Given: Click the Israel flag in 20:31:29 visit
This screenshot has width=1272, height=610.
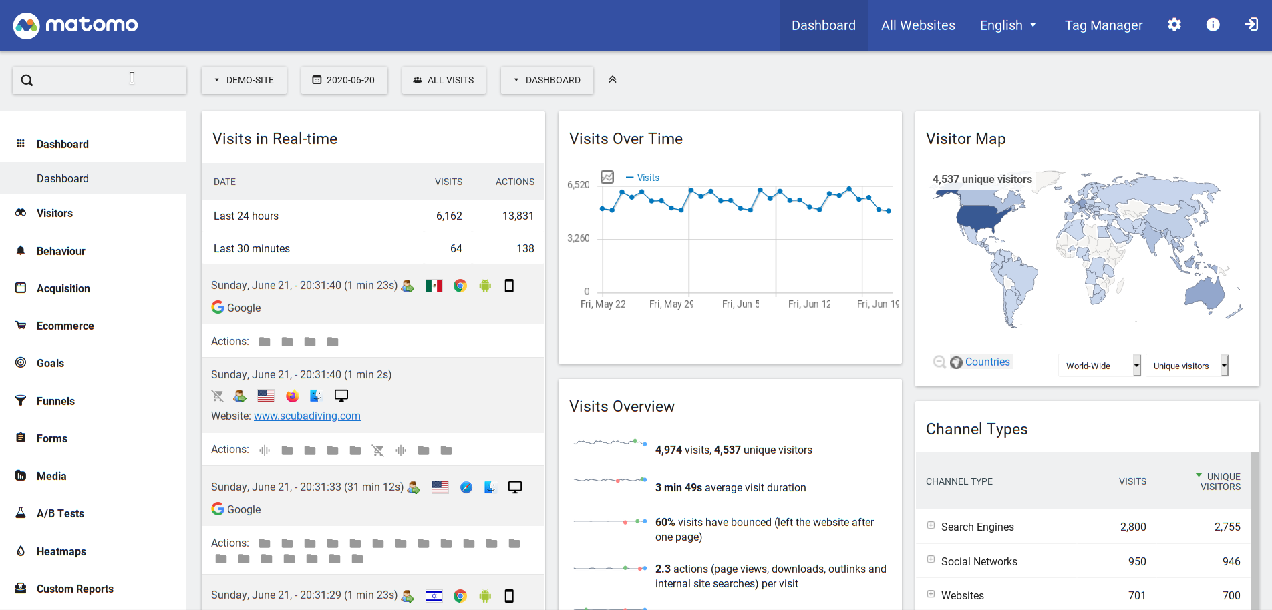Looking at the screenshot, I should (434, 596).
